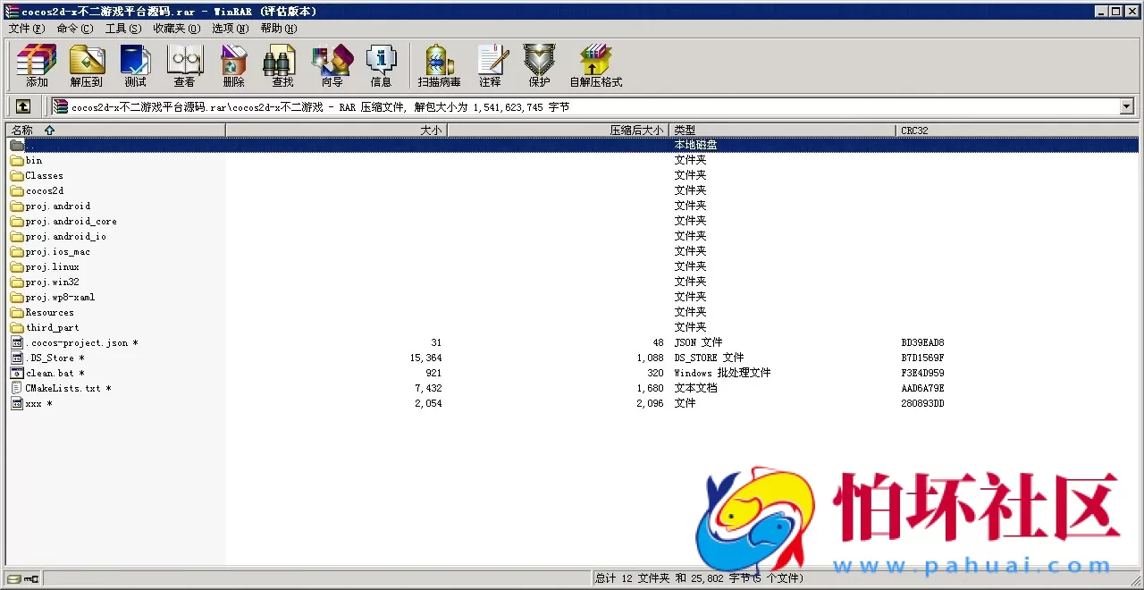The height and width of the screenshot is (590, 1144).
Task: Open the 选项 menu
Action: click(x=229, y=28)
